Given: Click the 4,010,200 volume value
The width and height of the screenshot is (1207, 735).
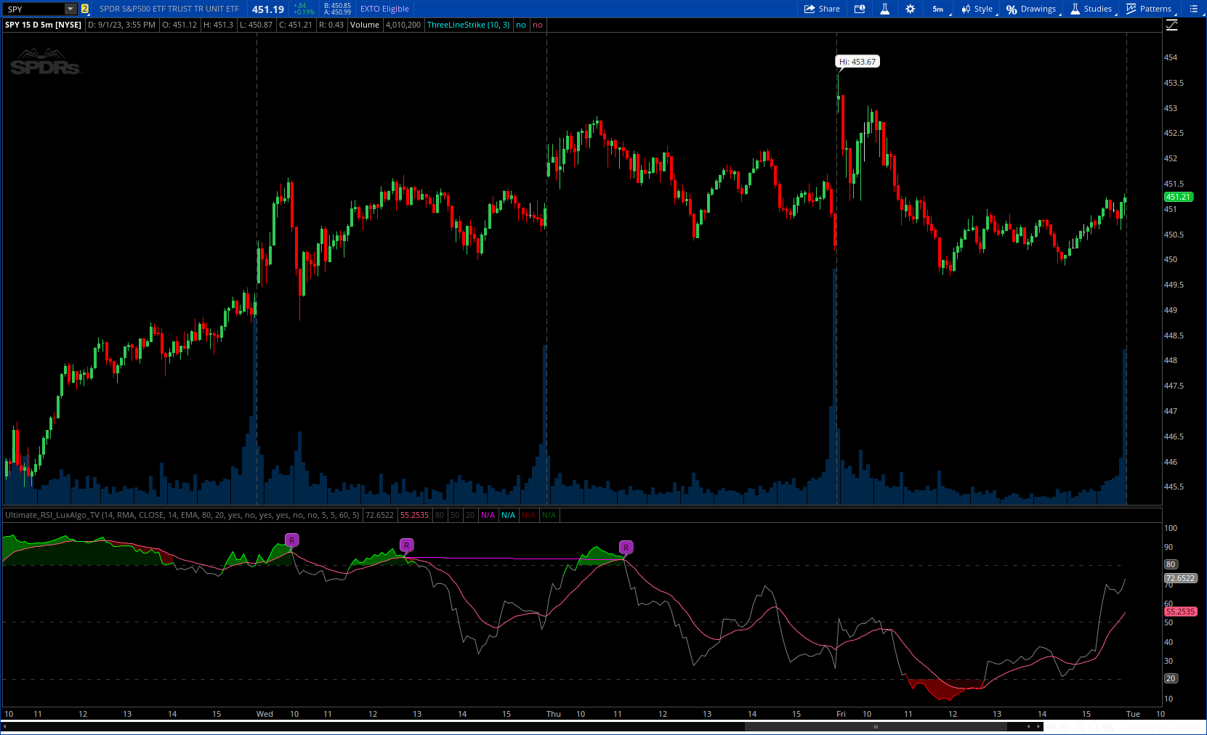Looking at the screenshot, I should [403, 25].
